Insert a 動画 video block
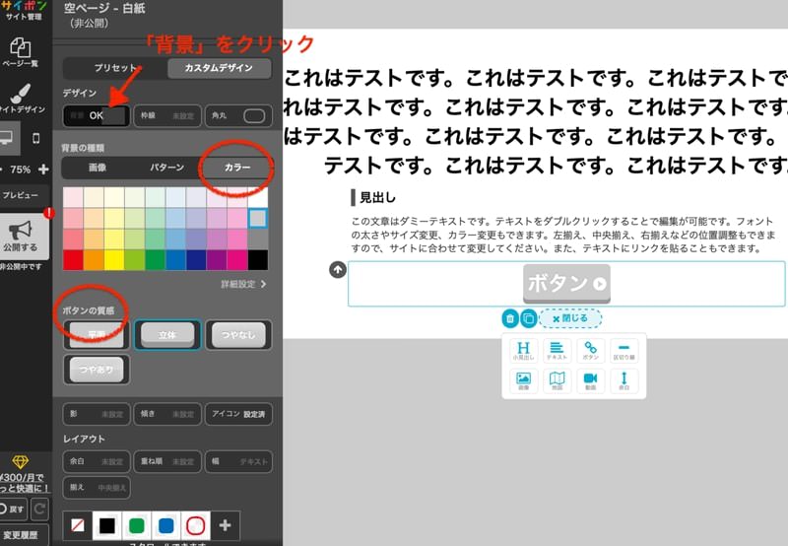The width and height of the screenshot is (788, 546). (590, 380)
